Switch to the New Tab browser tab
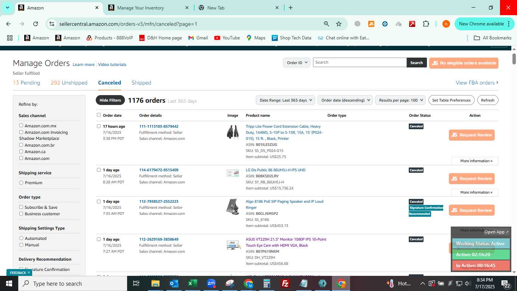This screenshot has width=517, height=291. (238, 8)
